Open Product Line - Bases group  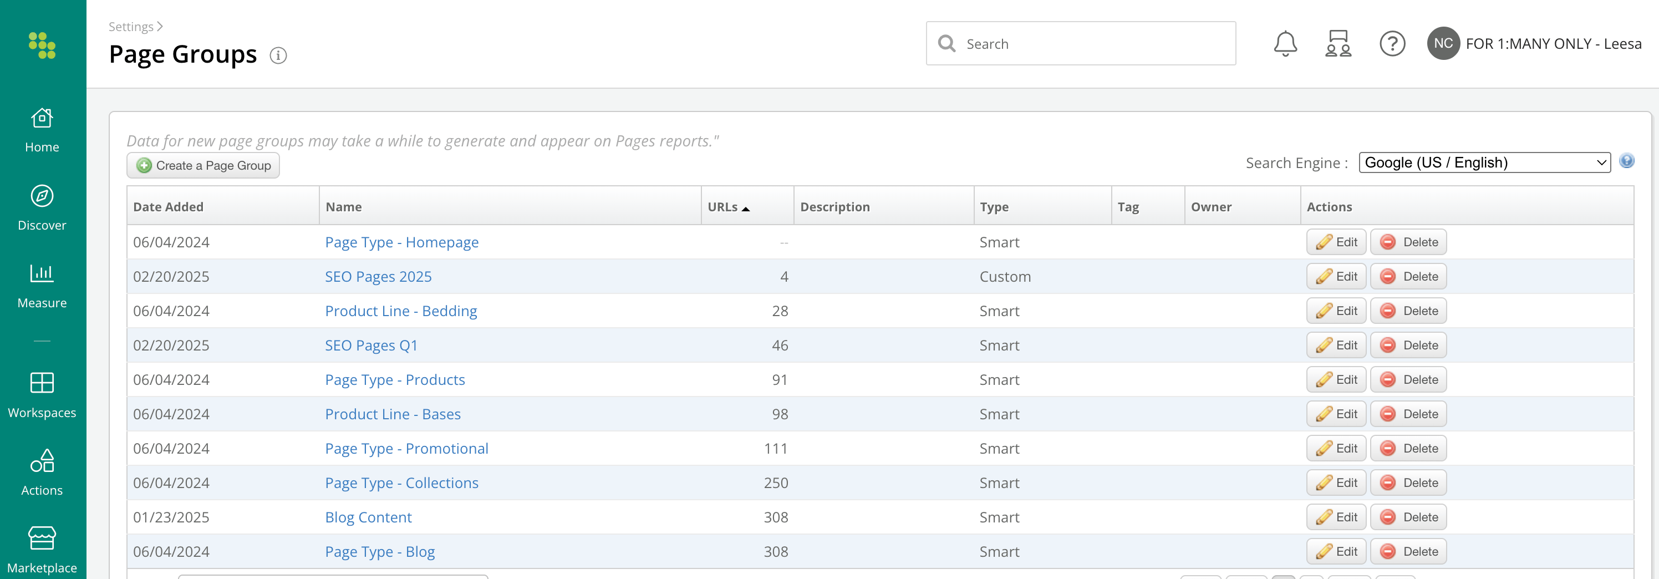(x=393, y=414)
